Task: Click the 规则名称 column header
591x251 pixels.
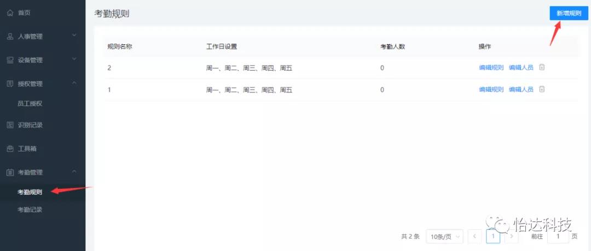Action: pyautogui.click(x=119, y=46)
